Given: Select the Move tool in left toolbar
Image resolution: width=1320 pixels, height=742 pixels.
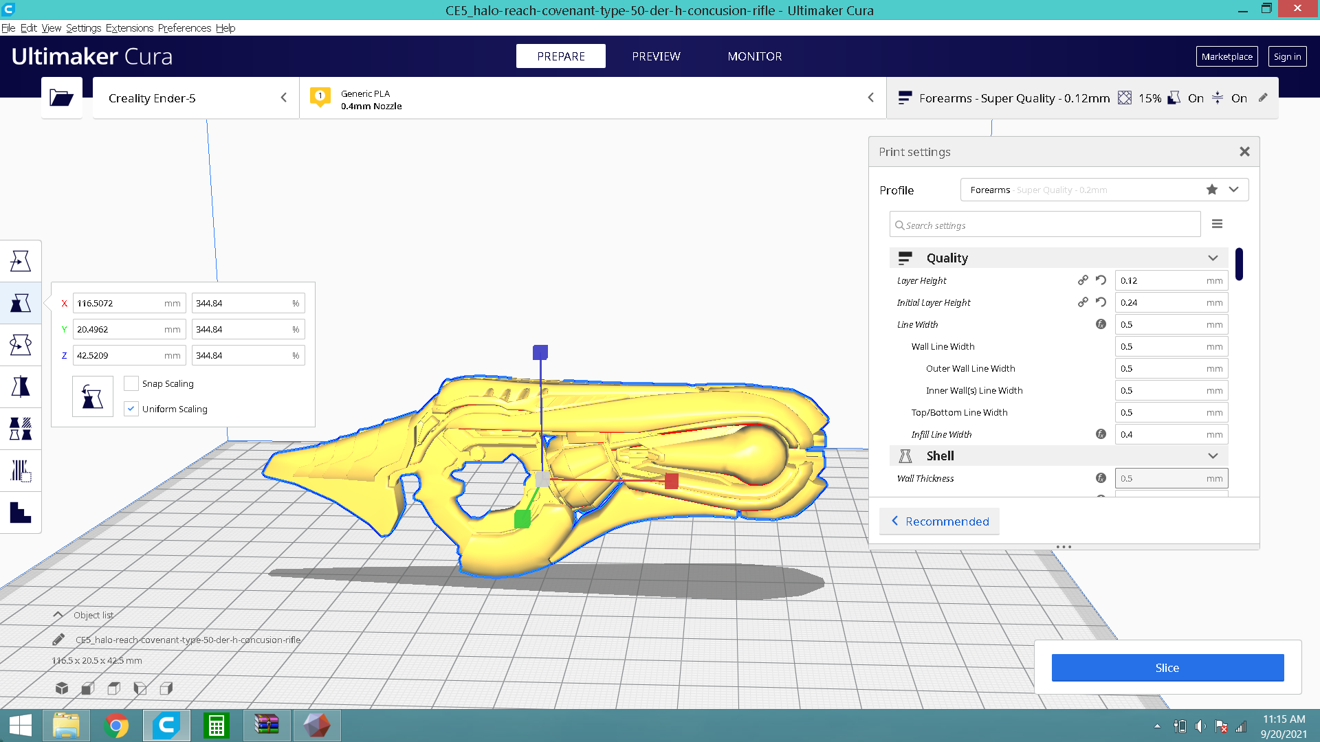Looking at the screenshot, I should point(21,261).
